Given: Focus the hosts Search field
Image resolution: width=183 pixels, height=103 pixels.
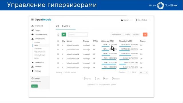Looking at the screenshot, I should 78,35.
